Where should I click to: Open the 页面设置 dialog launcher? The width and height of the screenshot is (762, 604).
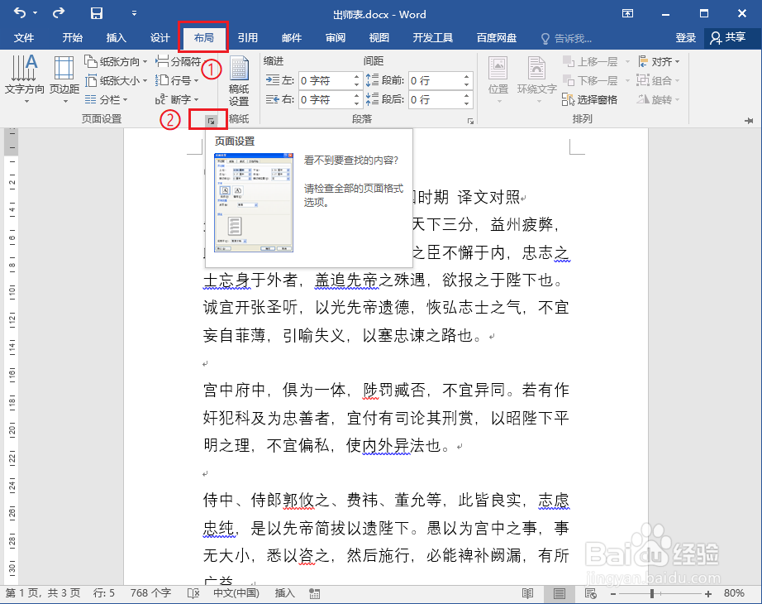(209, 119)
